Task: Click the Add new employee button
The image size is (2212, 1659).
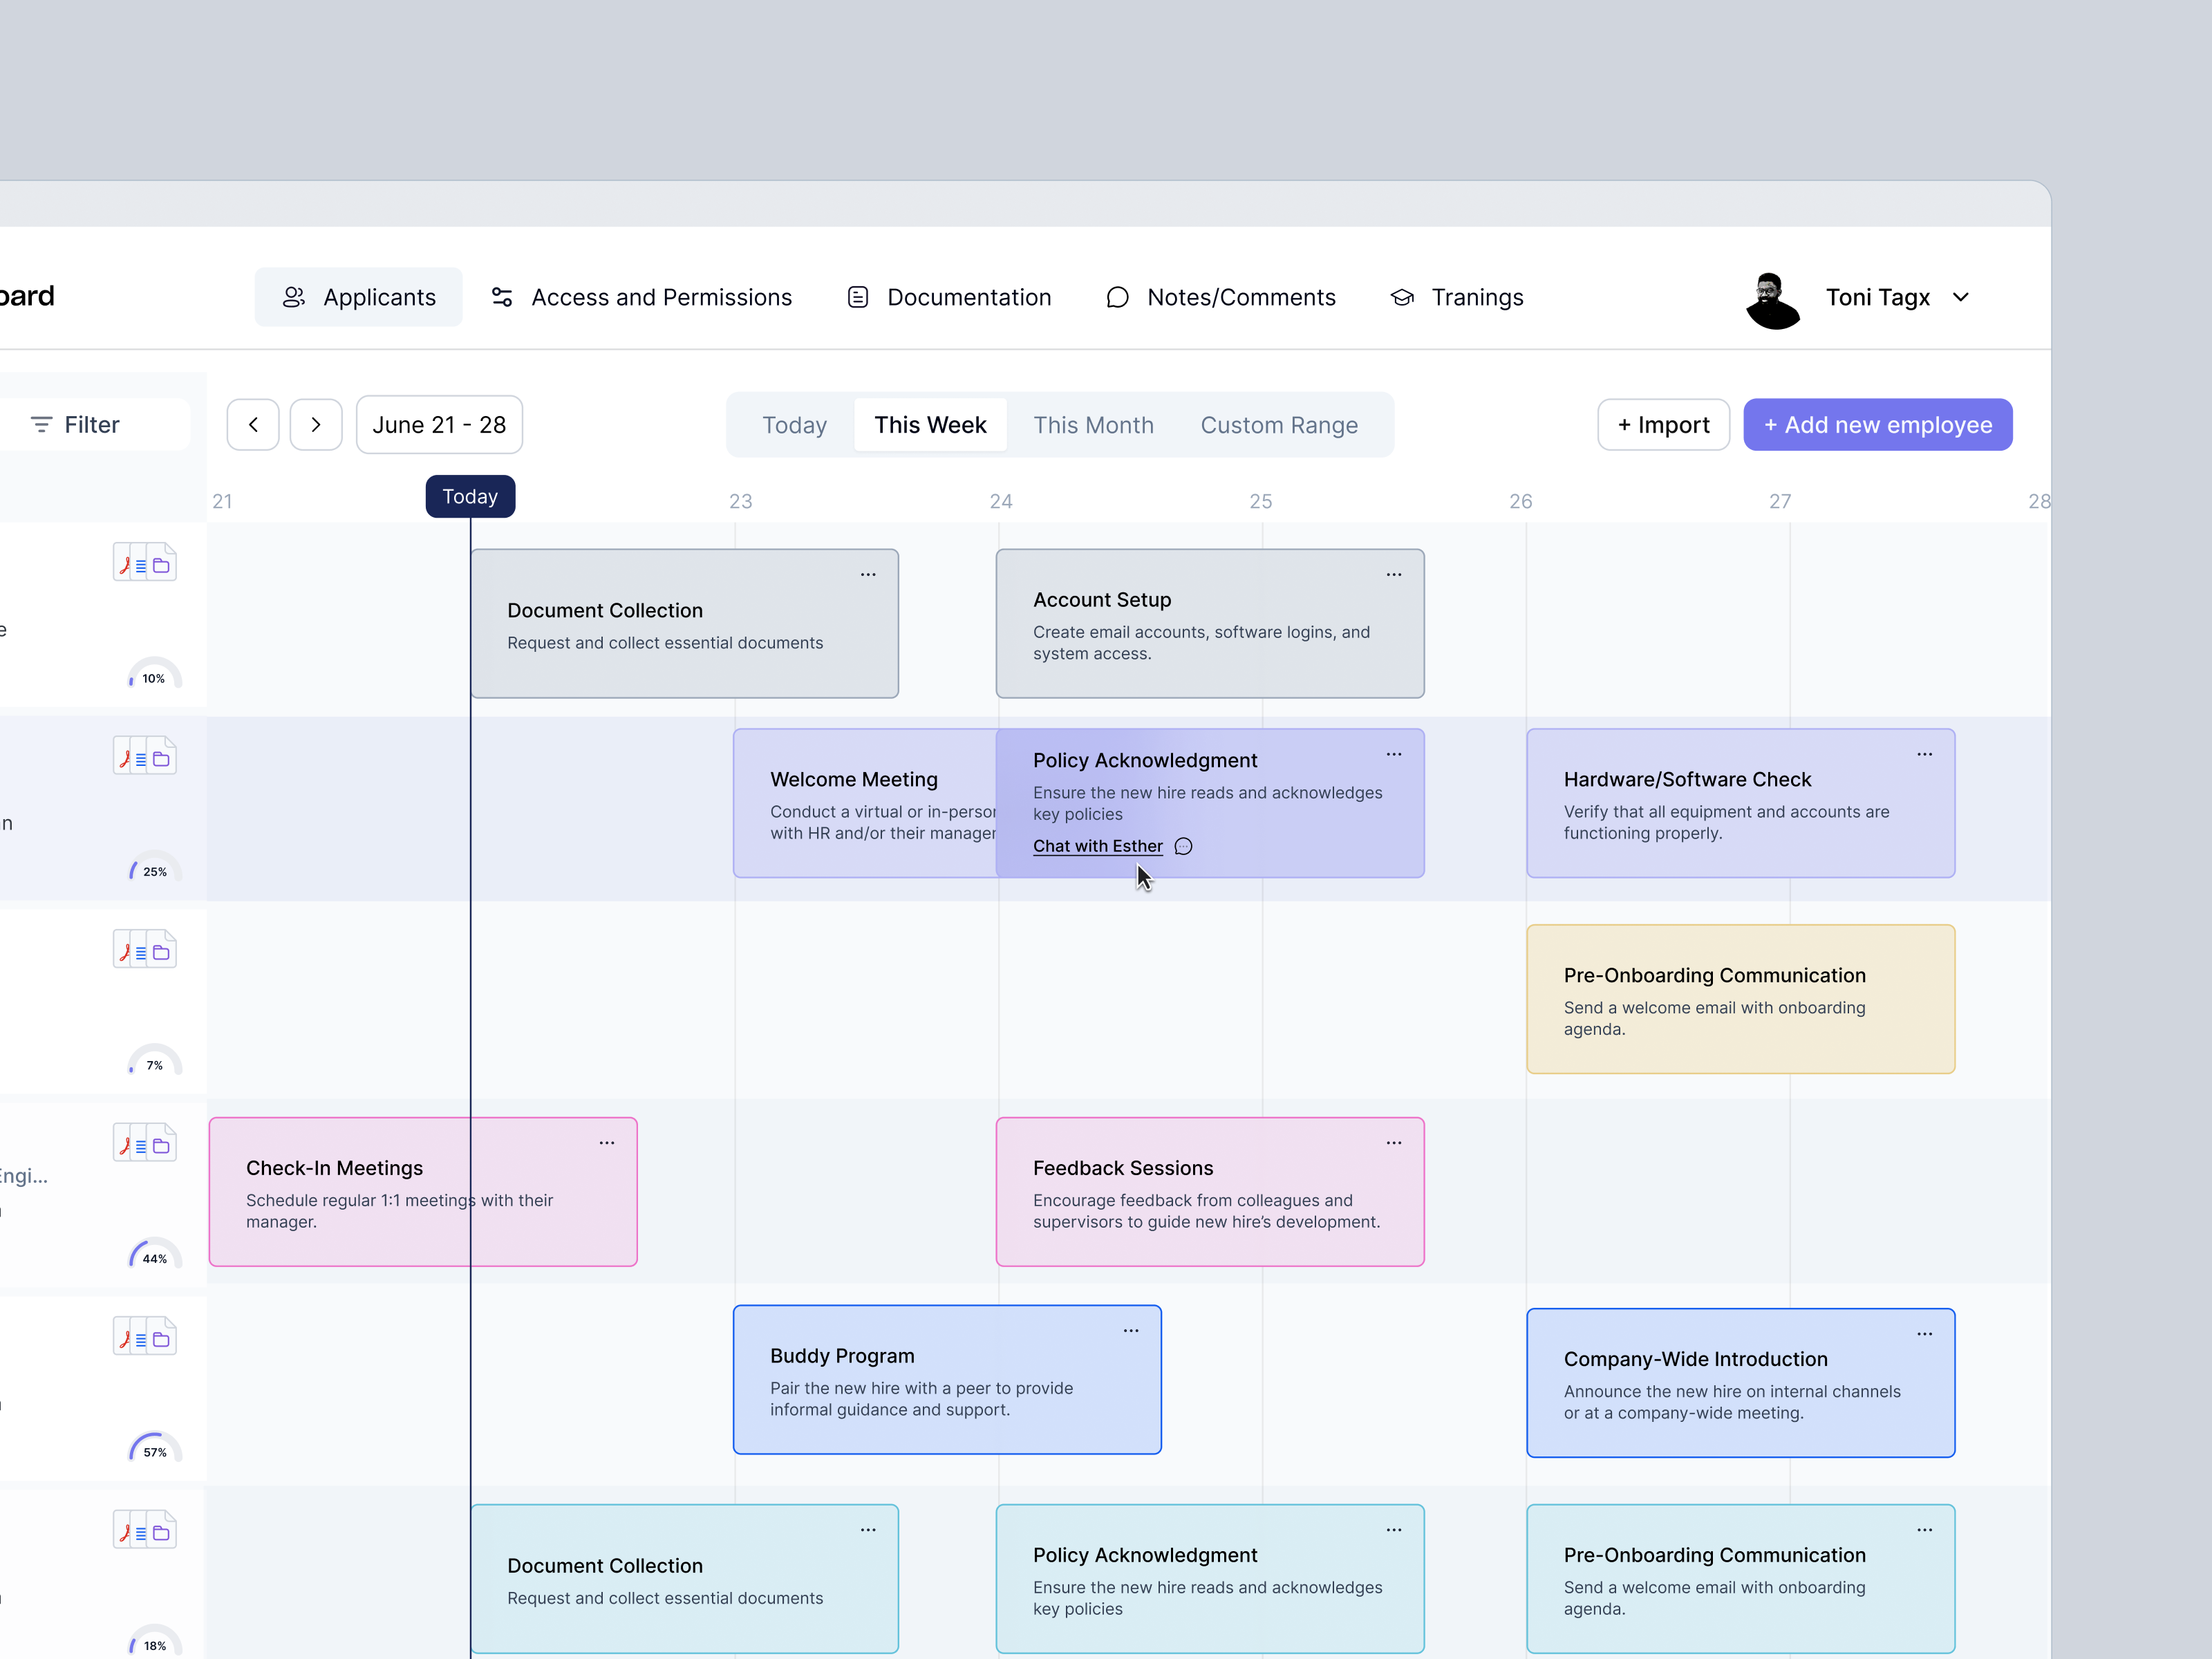Action: 1878,424
